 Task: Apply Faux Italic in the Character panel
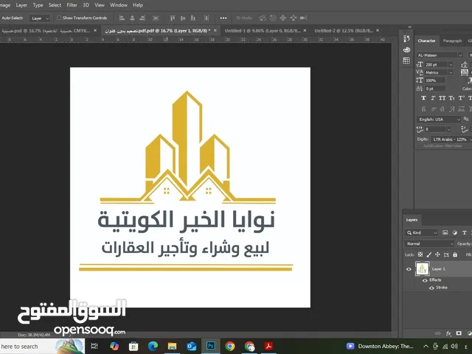pyautogui.click(x=433, y=98)
